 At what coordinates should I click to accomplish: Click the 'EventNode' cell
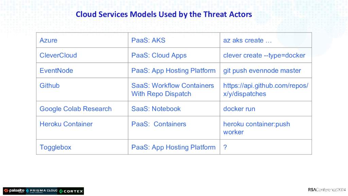[82, 70]
